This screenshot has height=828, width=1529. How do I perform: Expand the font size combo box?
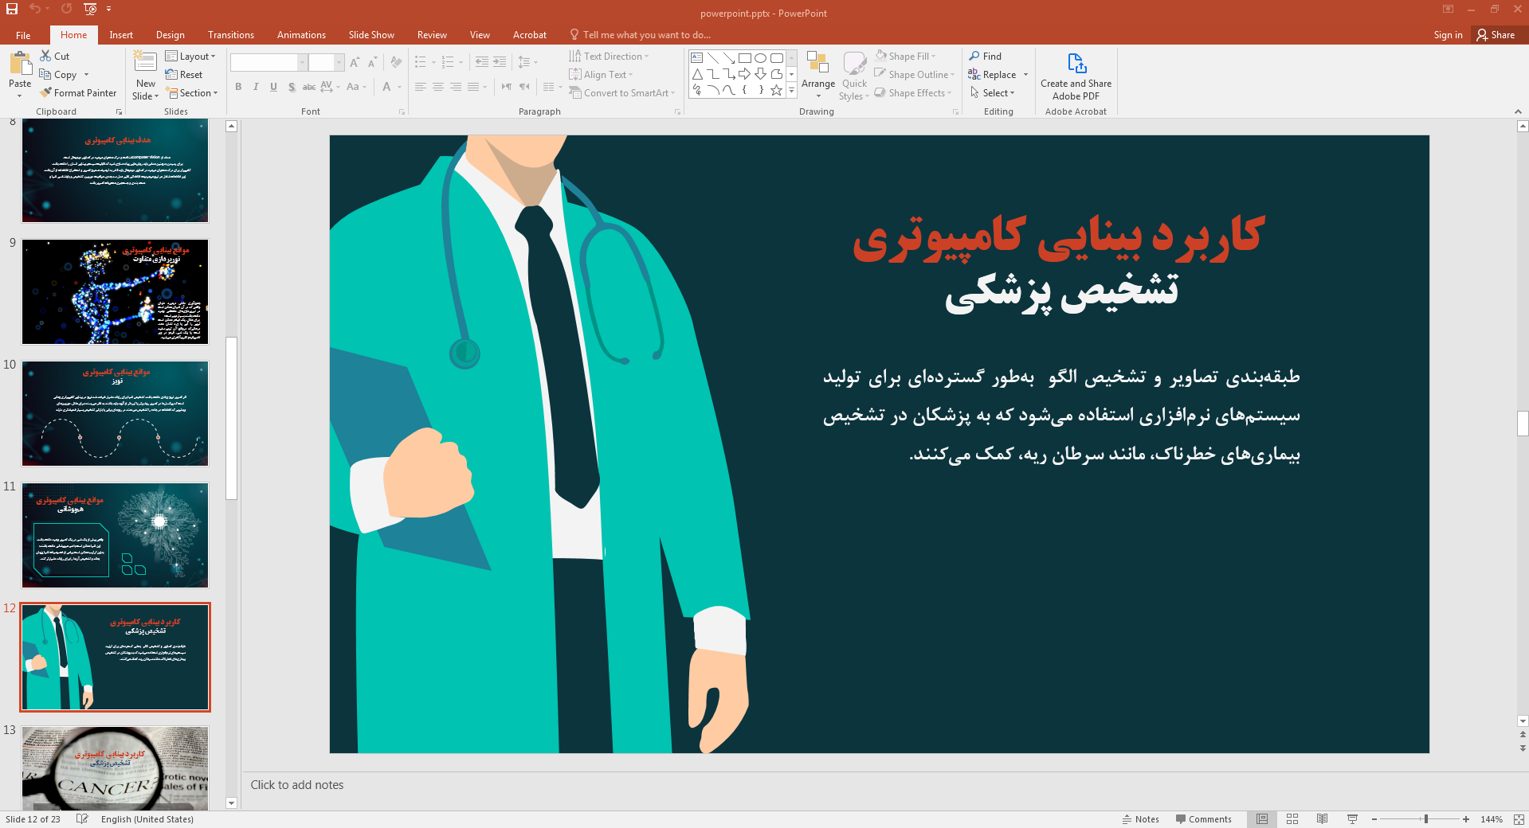(x=339, y=62)
